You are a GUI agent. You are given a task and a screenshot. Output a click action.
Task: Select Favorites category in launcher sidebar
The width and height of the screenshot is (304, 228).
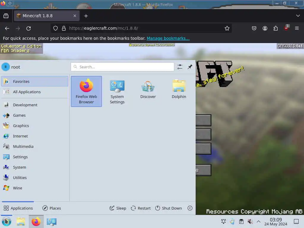tap(35, 81)
